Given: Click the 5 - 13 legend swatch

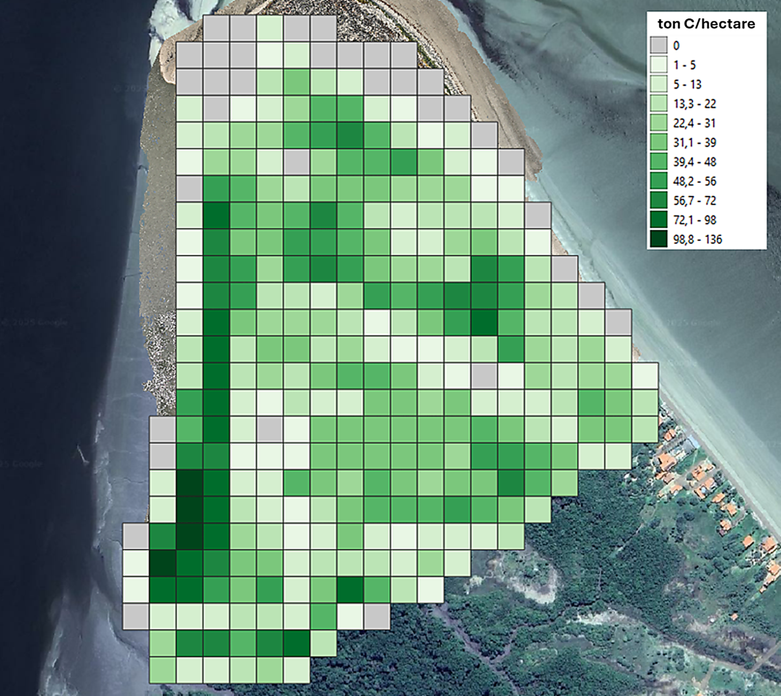Looking at the screenshot, I should 659,84.
